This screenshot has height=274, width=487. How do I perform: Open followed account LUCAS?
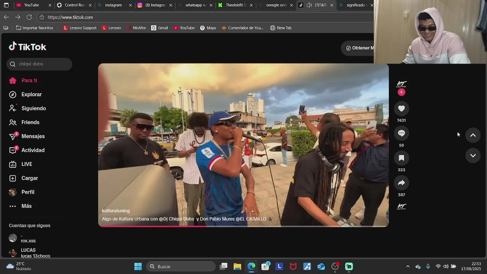click(x=30, y=253)
